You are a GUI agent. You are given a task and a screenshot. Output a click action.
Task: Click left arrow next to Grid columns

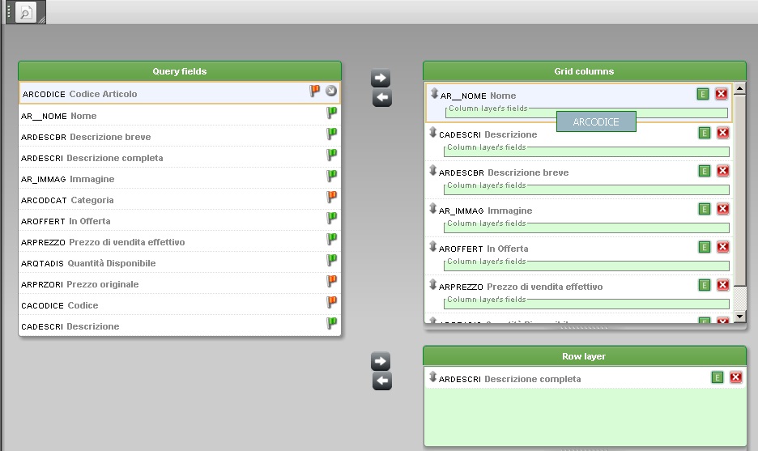[x=381, y=98]
